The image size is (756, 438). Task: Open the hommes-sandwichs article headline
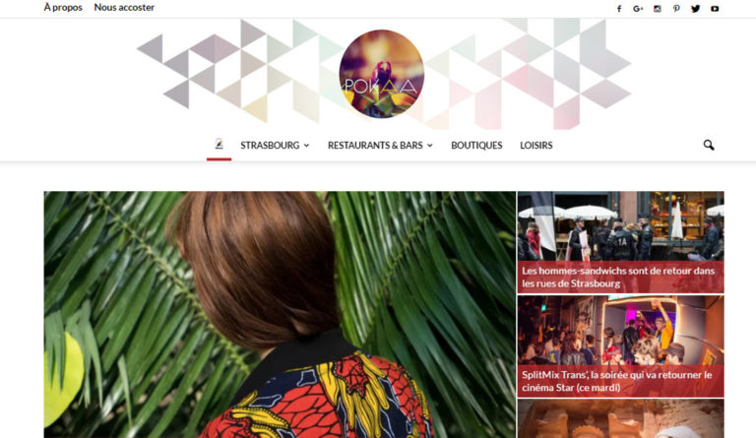(x=618, y=277)
